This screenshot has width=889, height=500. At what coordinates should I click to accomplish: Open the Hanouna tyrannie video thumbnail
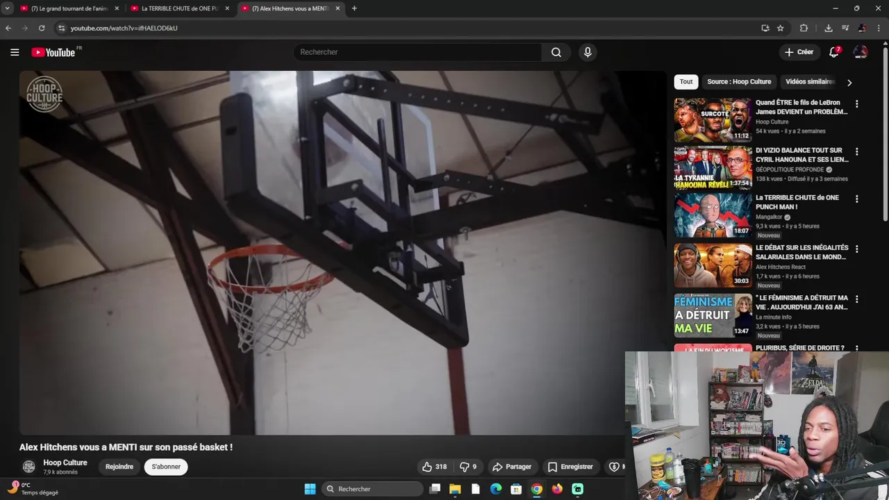click(713, 167)
